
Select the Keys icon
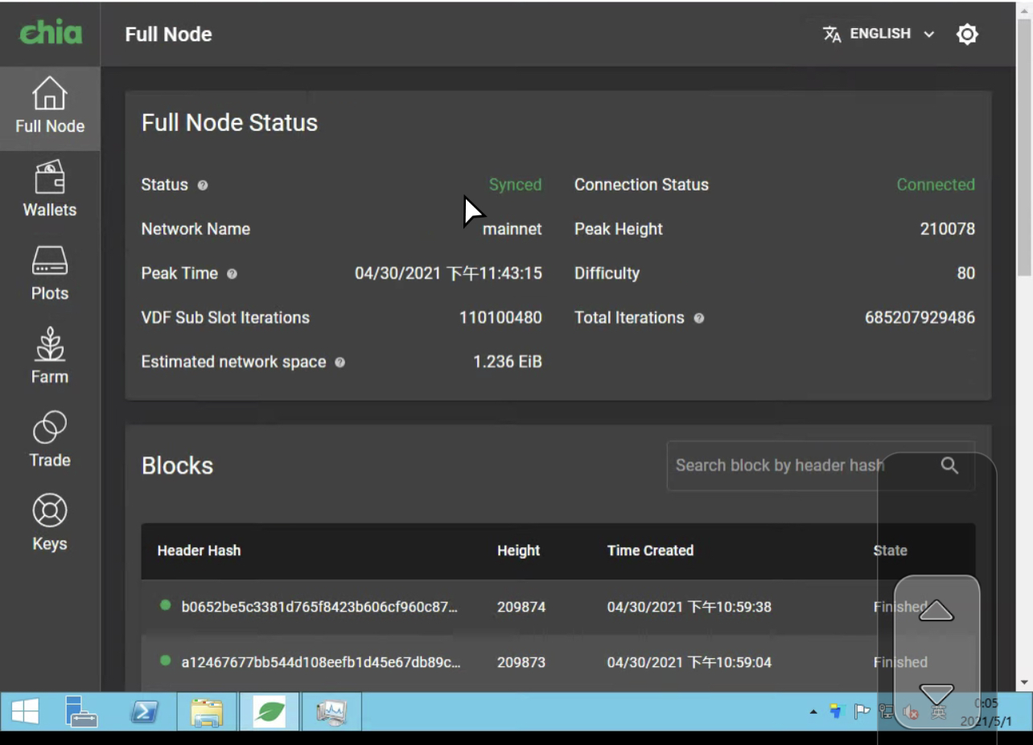50,521
